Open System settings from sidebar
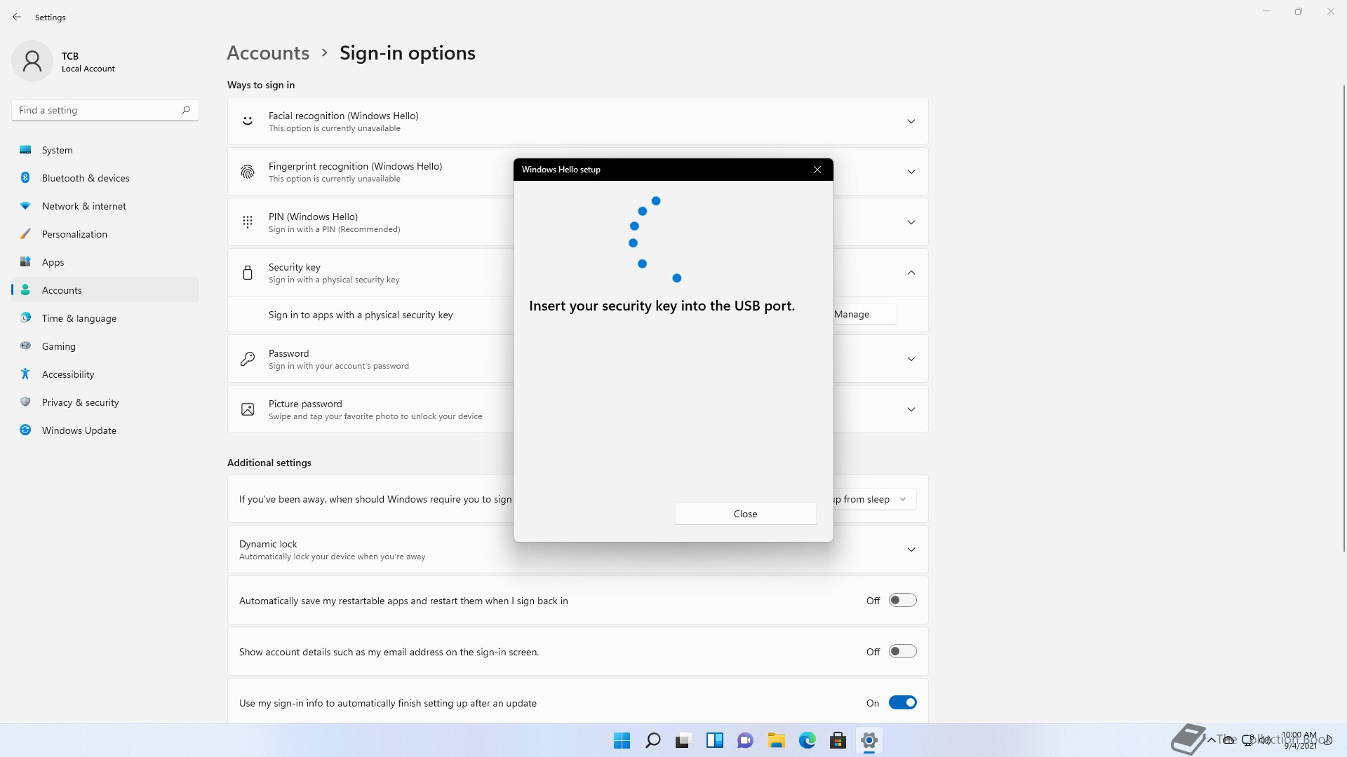 (x=105, y=150)
